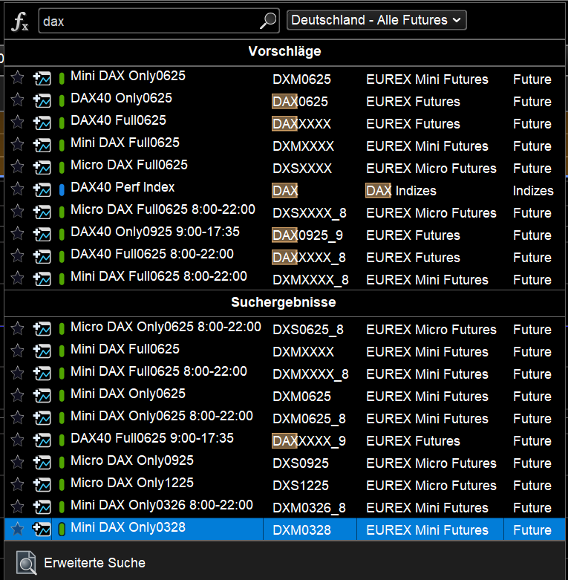This screenshot has height=580, width=568.
Task: Favorite DAX40 Only0625 with its star
Action: coord(17,100)
